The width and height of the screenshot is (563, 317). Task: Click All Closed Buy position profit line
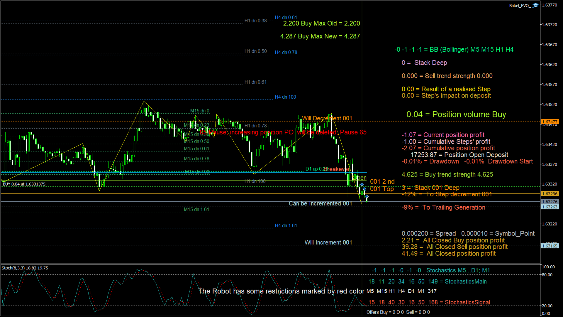453,240
